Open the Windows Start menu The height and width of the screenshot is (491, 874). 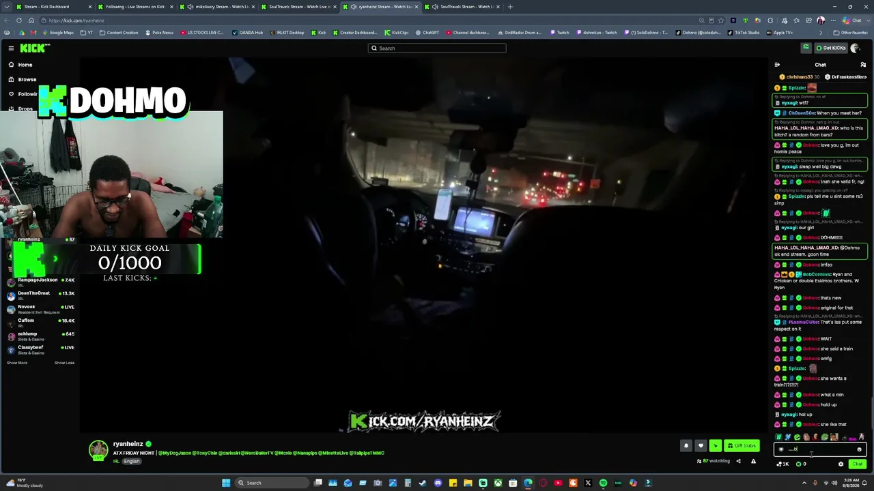click(226, 483)
